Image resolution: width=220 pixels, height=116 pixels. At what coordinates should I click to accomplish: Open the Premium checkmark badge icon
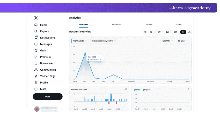(x=36, y=57)
